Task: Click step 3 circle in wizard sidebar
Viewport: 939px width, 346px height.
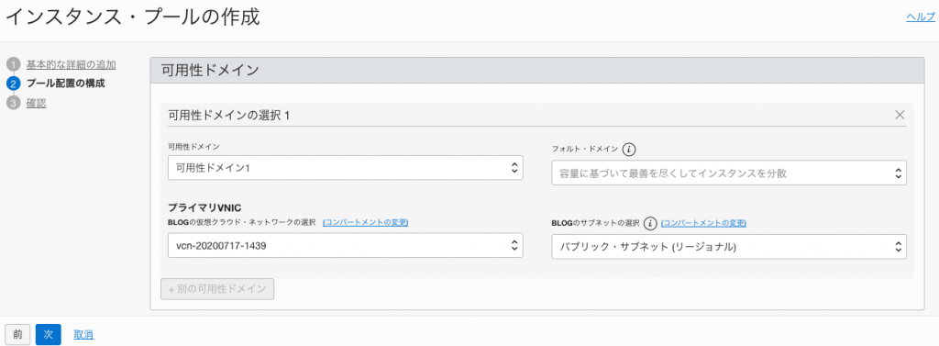Action: click(x=13, y=103)
